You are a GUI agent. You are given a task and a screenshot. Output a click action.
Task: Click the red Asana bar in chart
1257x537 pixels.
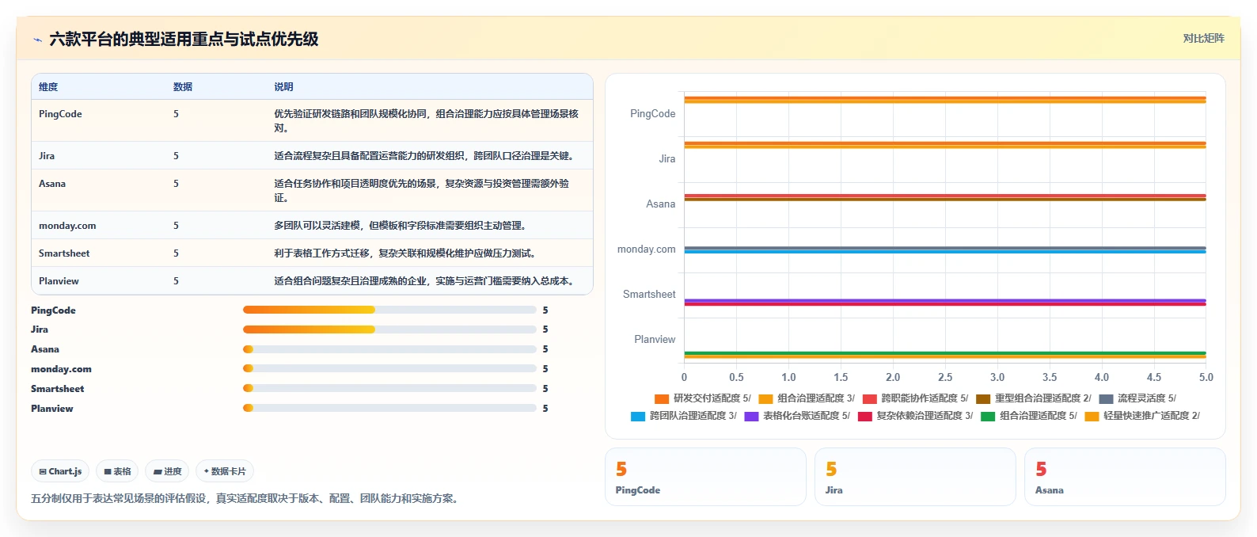tap(945, 196)
